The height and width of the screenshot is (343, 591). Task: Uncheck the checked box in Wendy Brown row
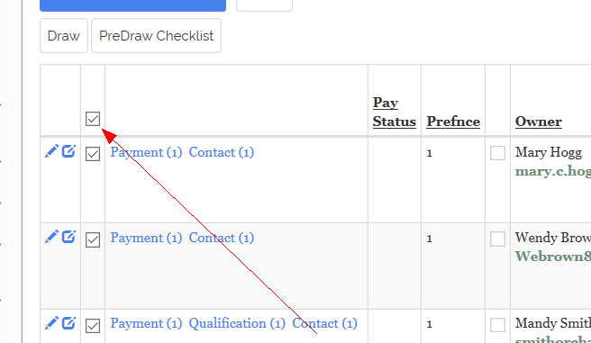[93, 239]
